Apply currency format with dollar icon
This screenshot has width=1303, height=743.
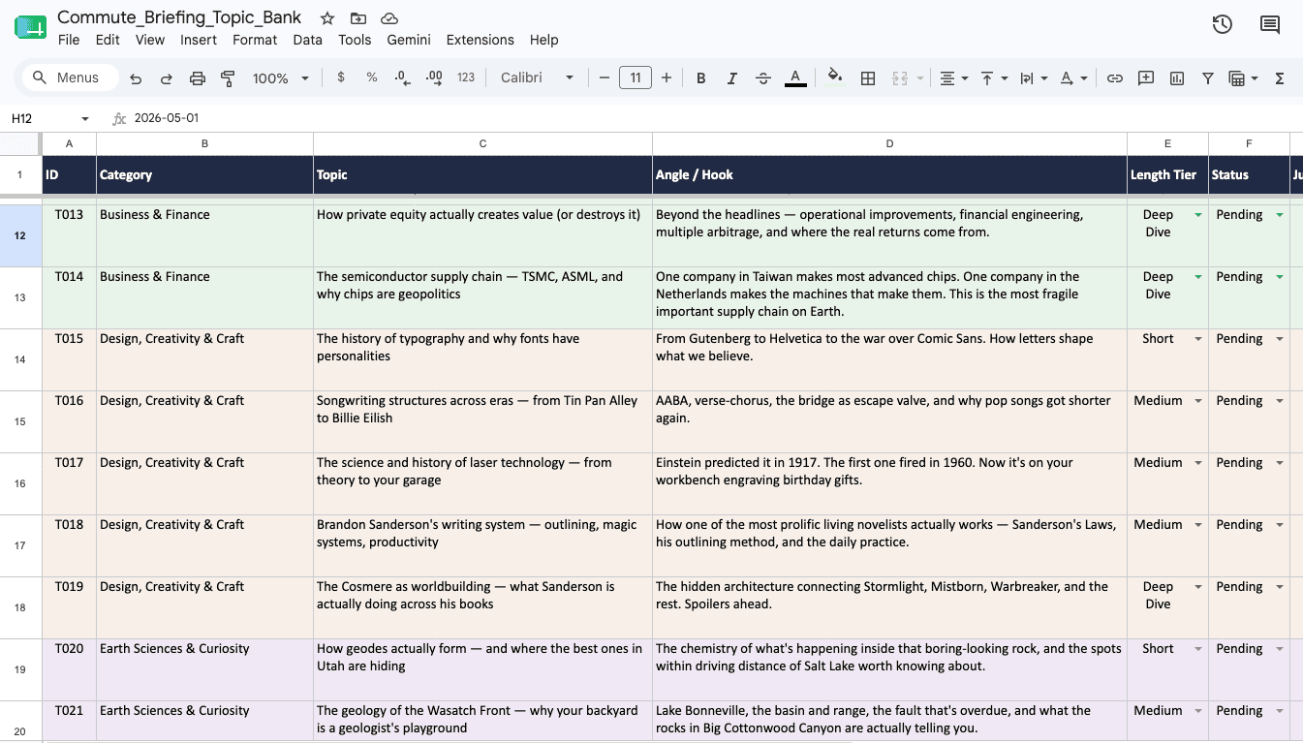coord(341,77)
